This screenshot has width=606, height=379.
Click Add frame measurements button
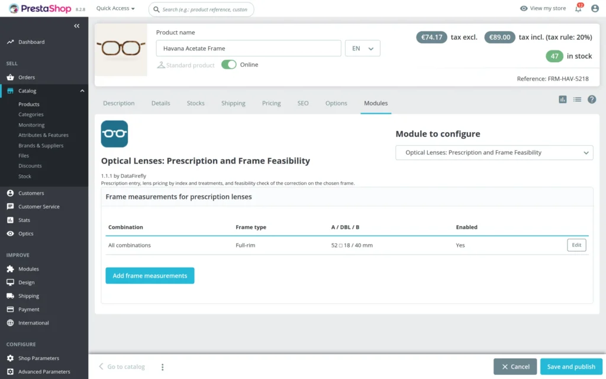150,276
